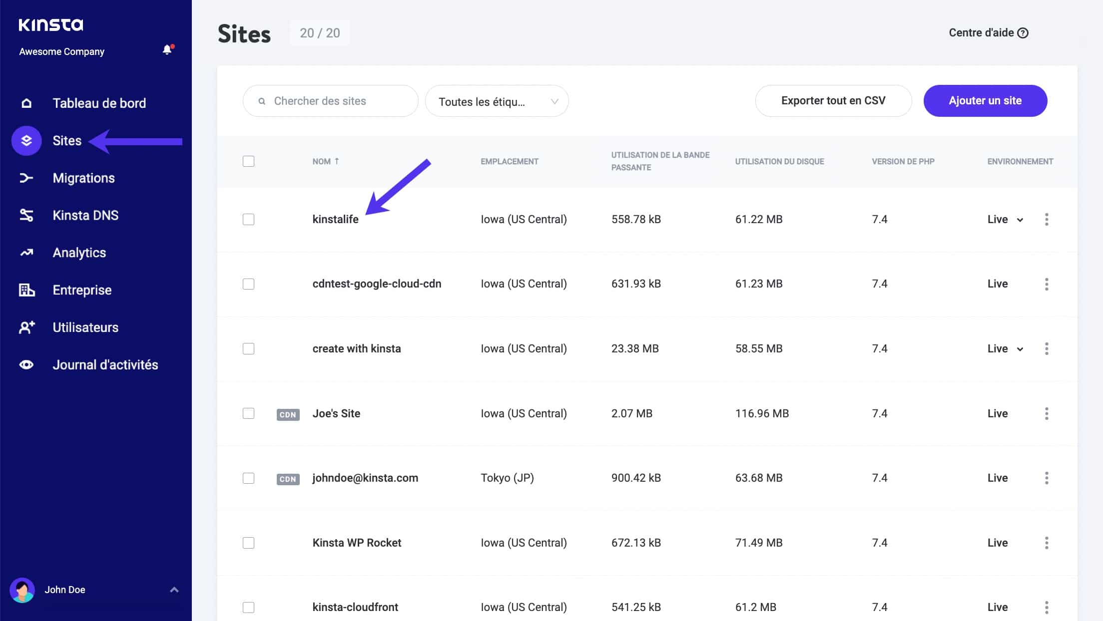Open Journal d'activités from sidebar
This screenshot has height=621, width=1103.
point(26,364)
